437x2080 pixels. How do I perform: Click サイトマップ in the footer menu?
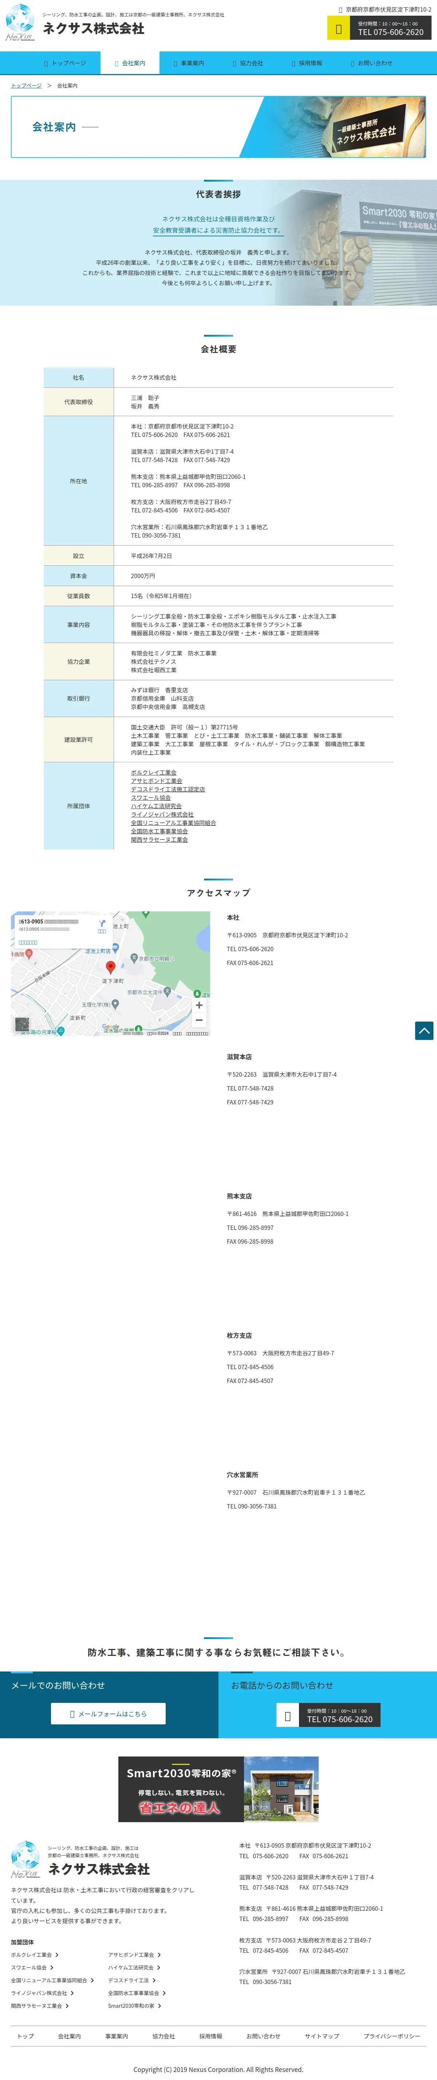[322, 2036]
